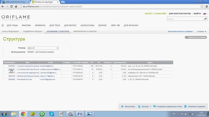Show hidden system tray icons
This screenshot has width=209, height=117.
point(178,114)
